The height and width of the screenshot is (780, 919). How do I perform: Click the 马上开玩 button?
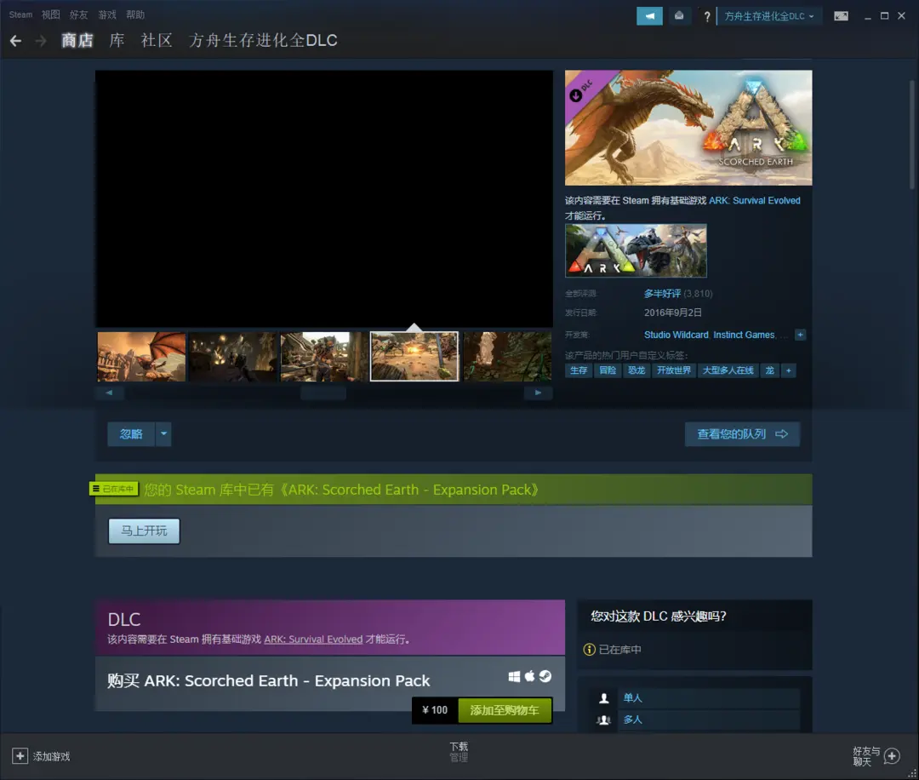click(x=144, y=531)
